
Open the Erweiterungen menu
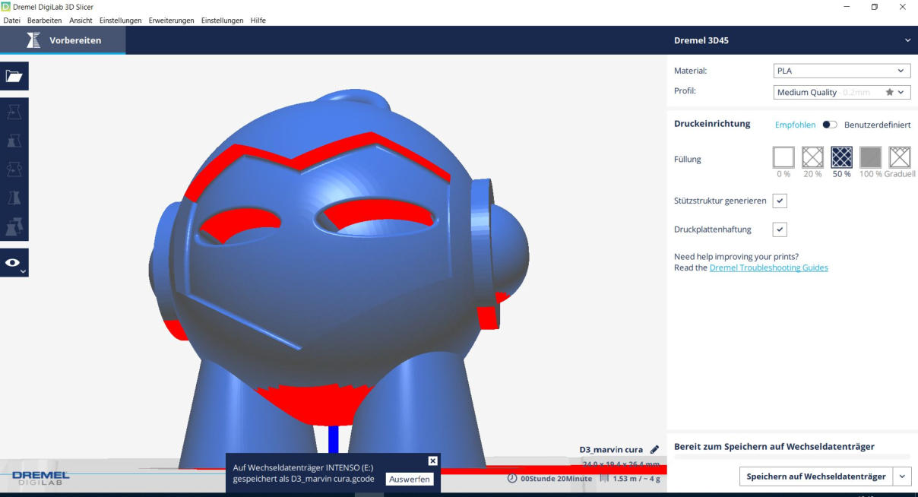[171, 21]
